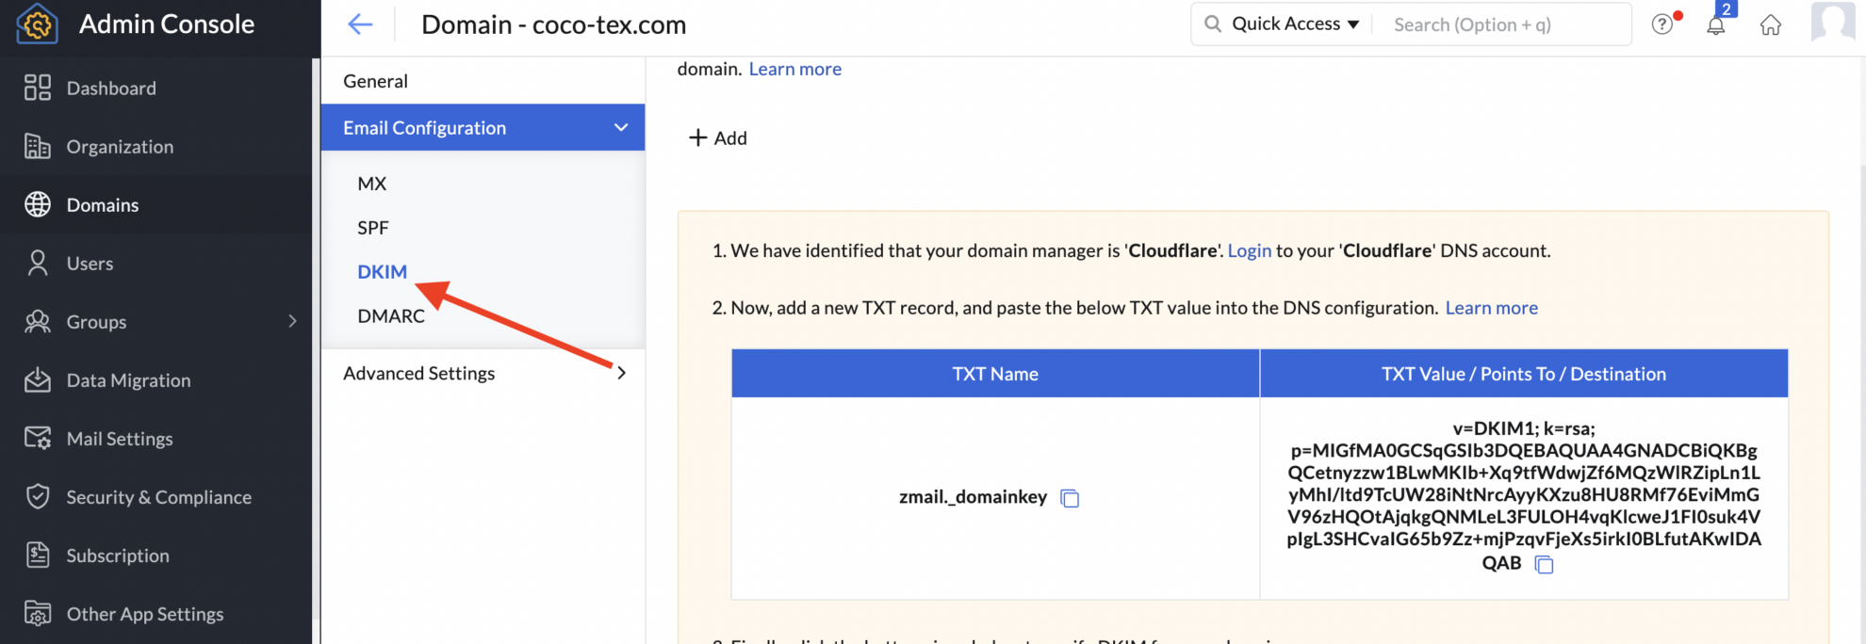Select the Security & Compliance shield icon

coord(38,496)
